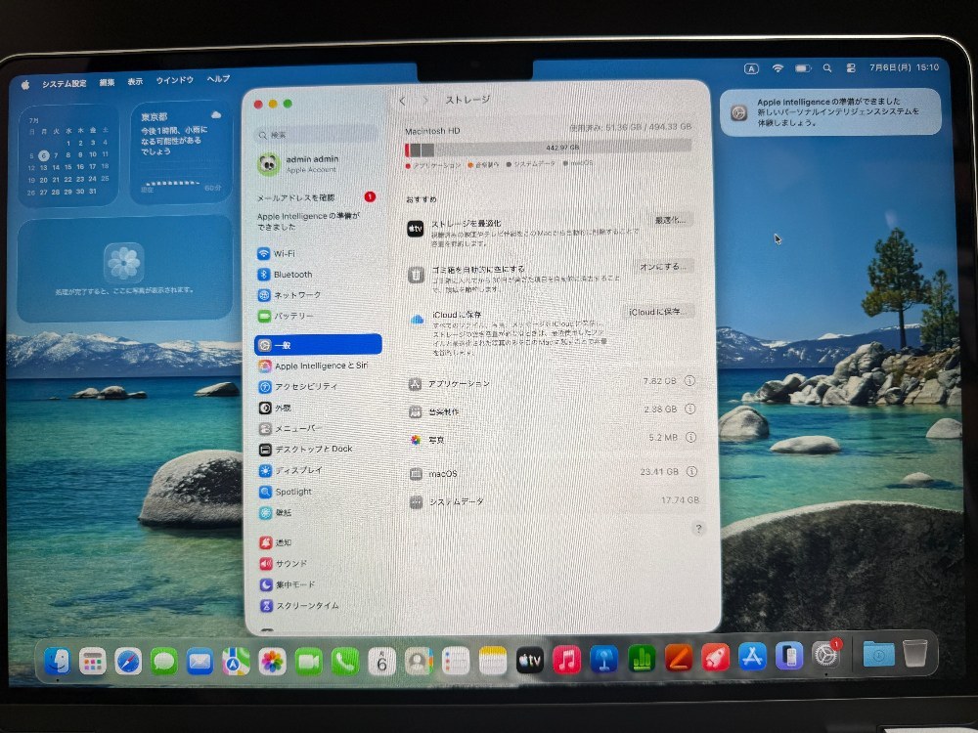Select 集中モード in the sidebar
Image resolution: width=978 pixels, height=733 pixels.
[x=318, y=584]
